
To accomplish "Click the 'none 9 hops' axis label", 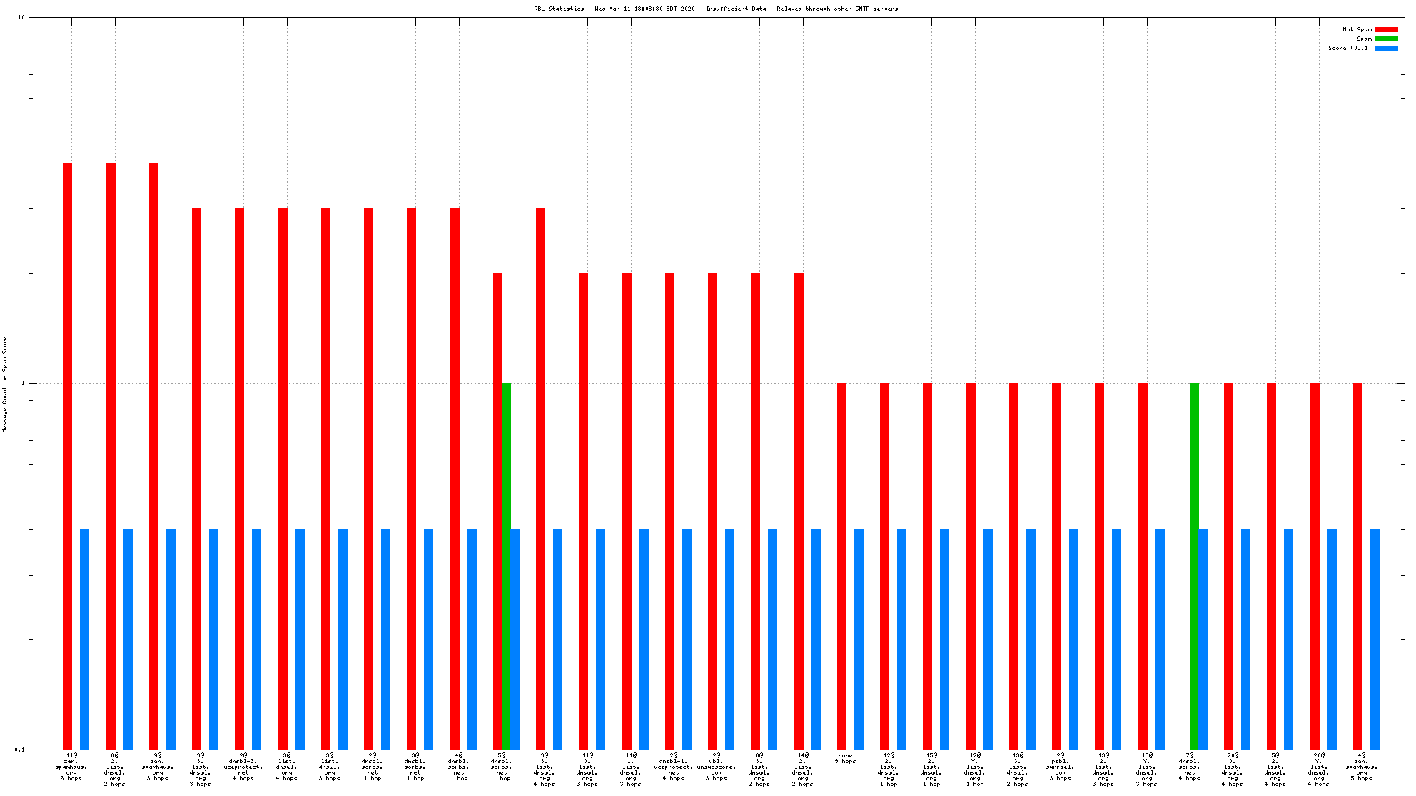I will (845, 758).
